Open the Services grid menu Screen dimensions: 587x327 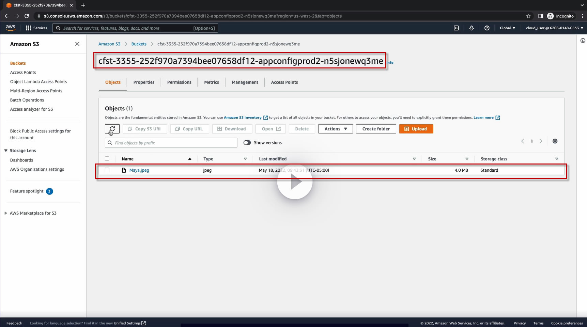click(x=36, y=28)
